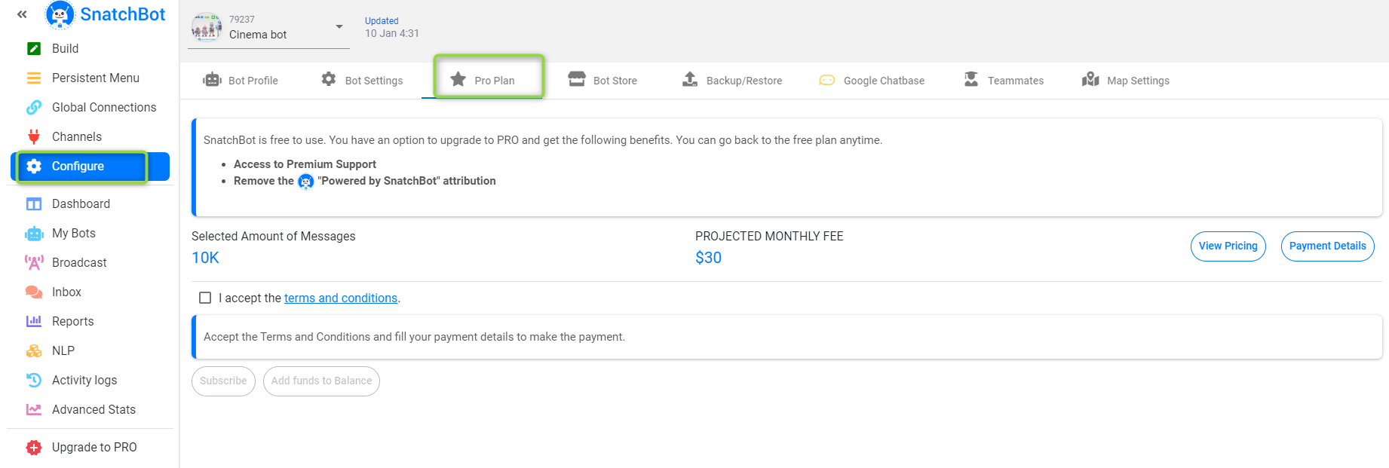Open Payment Details
1389x468 pixels.
tap(1328, 246)
